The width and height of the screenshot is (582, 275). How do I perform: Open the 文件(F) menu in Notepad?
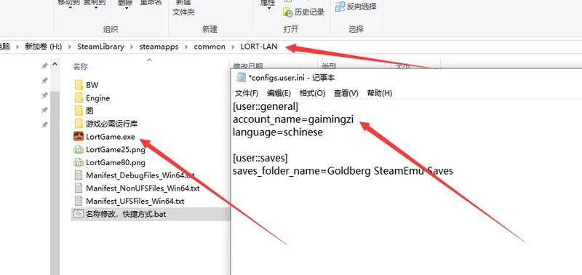[247, 93]
